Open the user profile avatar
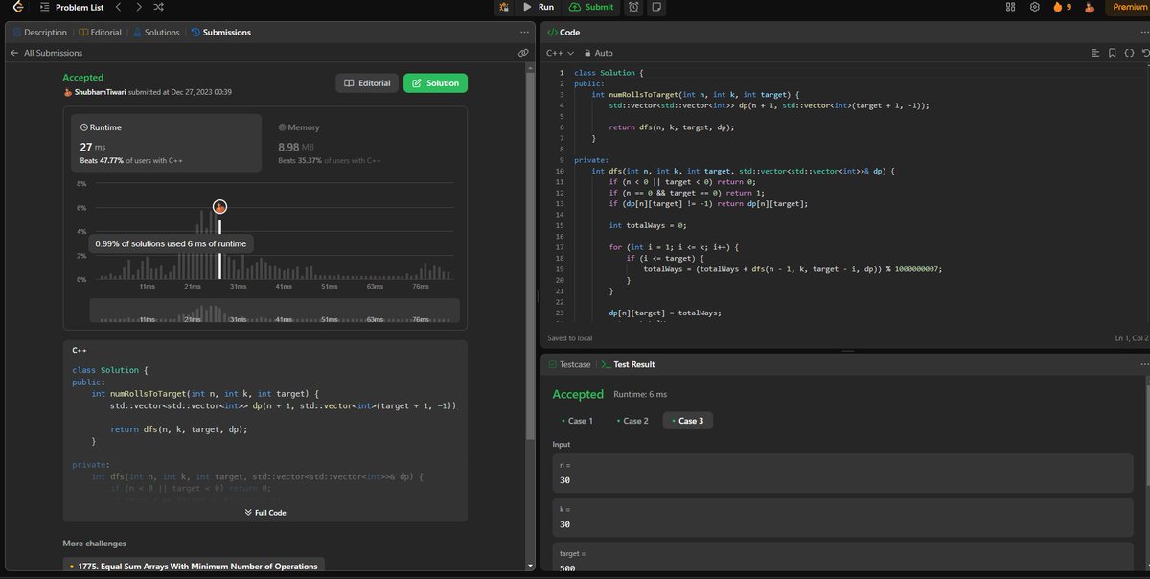Image resolution: width=1150 pixels, height=579 pixels. [1089, 7]
